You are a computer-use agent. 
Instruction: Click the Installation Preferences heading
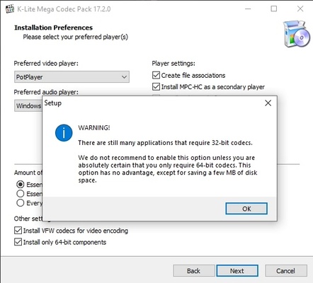pos(53,28)
